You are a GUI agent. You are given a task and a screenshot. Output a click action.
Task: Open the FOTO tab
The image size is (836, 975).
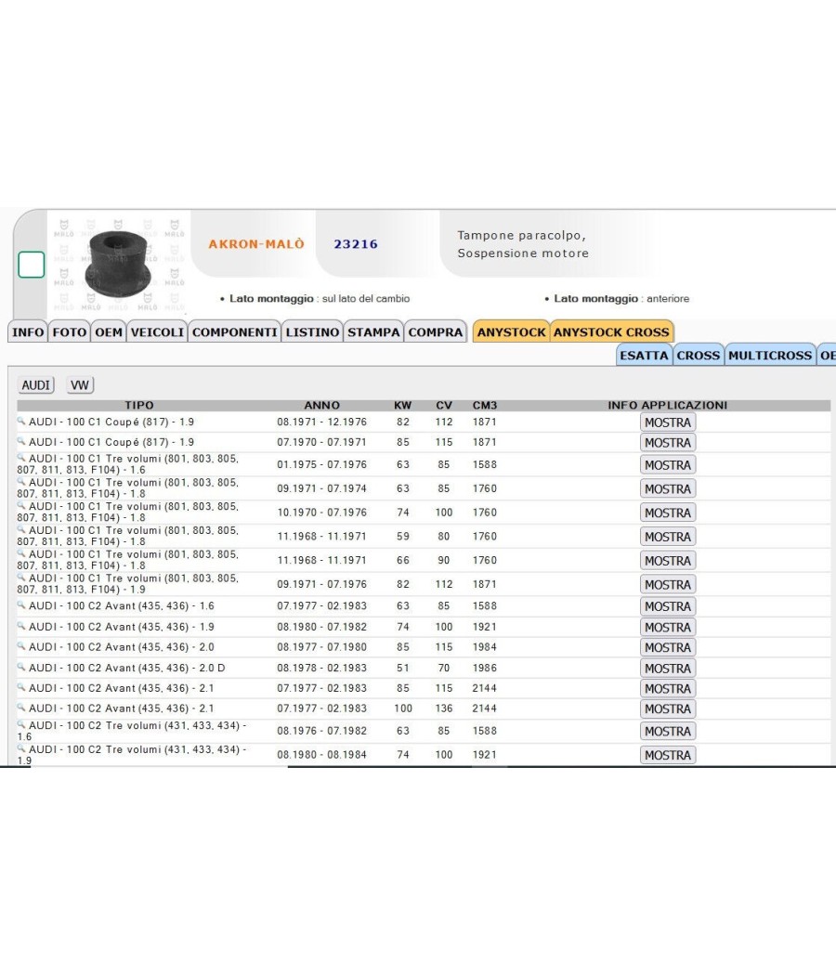click(x=69, y=332)
